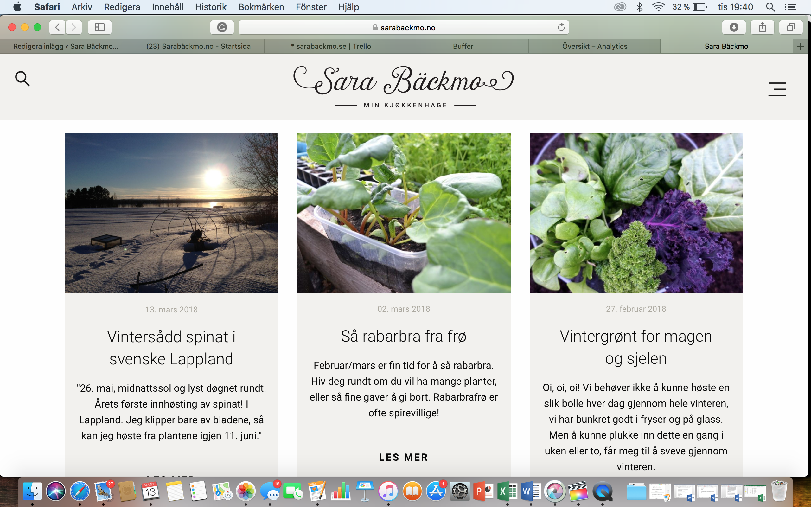Click the sarabackmo.no address field
This screenshot has height=507, width=811.
coord(404,27)
